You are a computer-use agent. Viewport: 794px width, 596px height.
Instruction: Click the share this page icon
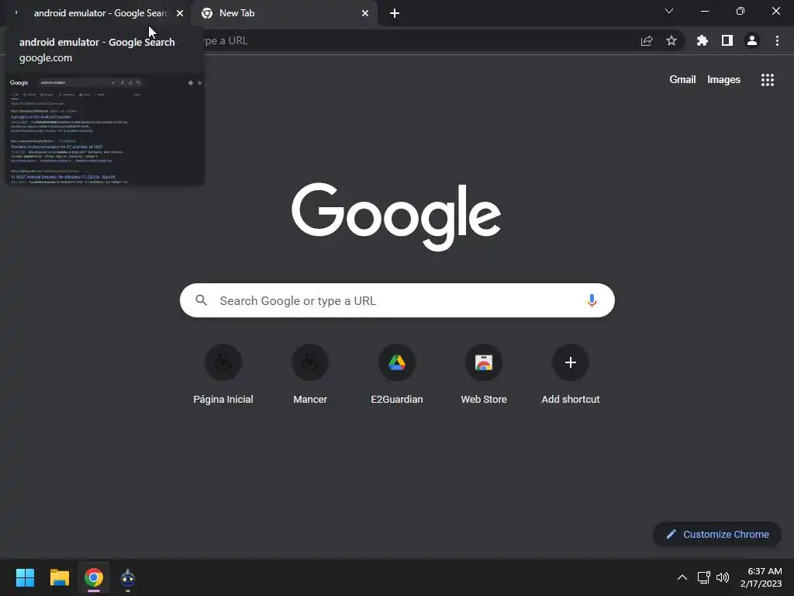647,41
